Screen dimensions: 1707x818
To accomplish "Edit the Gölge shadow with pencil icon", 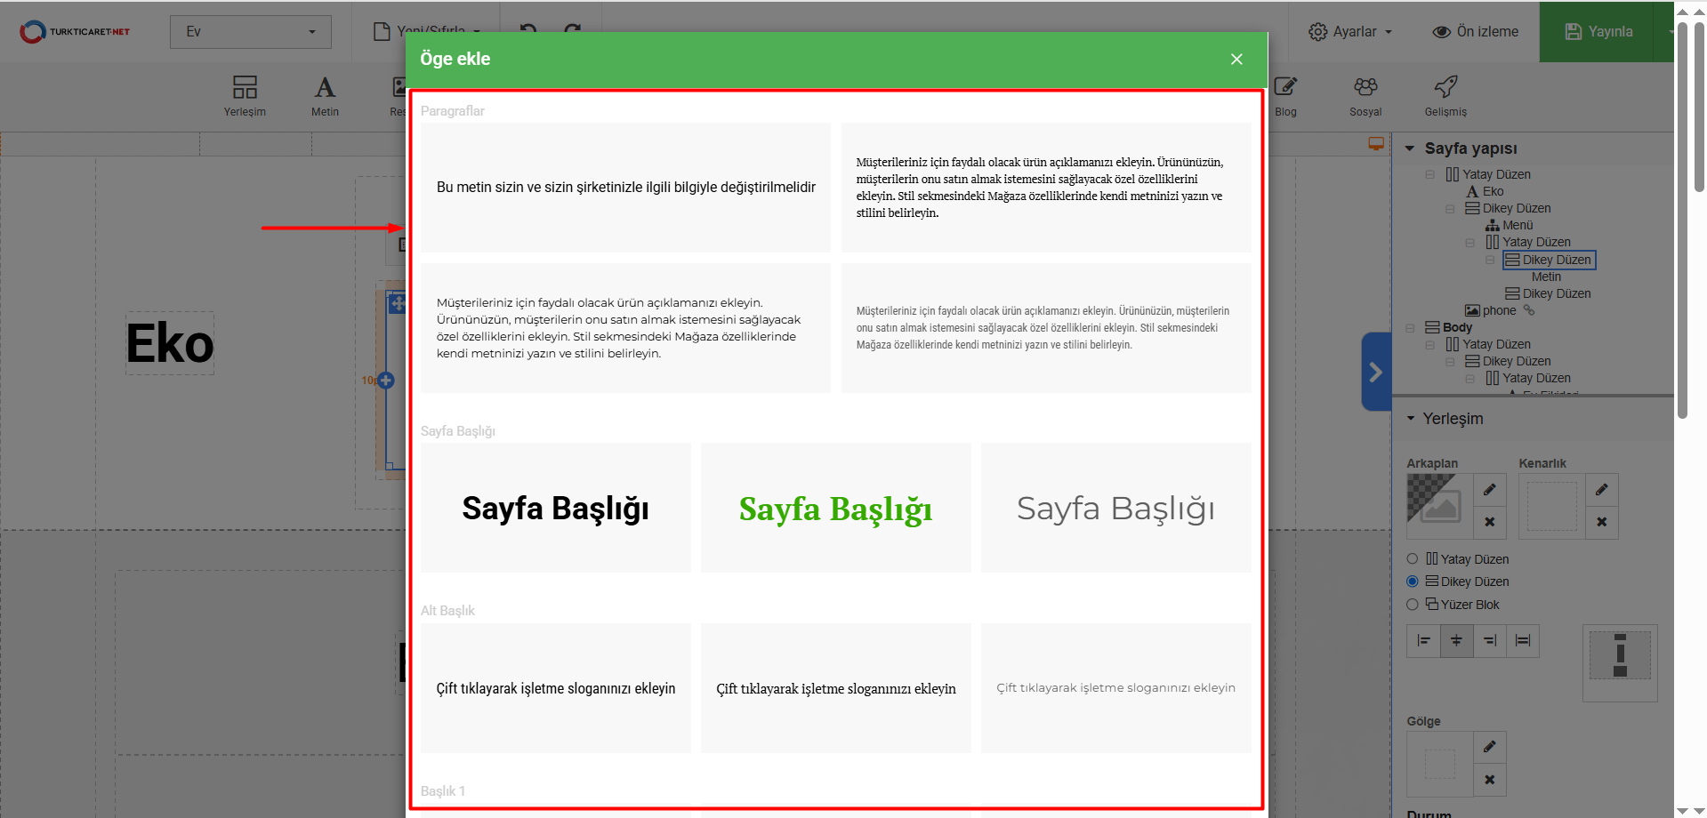I will tap(1489, 747).
